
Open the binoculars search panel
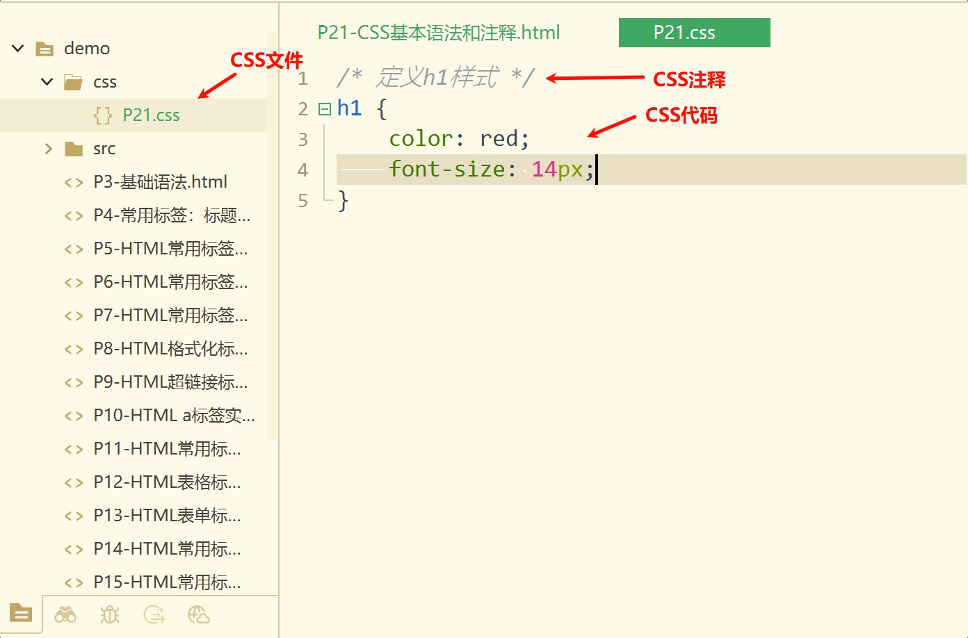tap(65, 614)
